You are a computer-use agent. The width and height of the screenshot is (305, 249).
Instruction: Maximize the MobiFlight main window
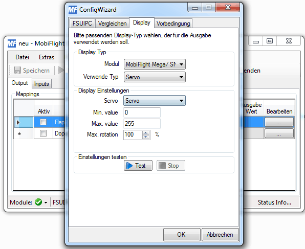[269, 41]
